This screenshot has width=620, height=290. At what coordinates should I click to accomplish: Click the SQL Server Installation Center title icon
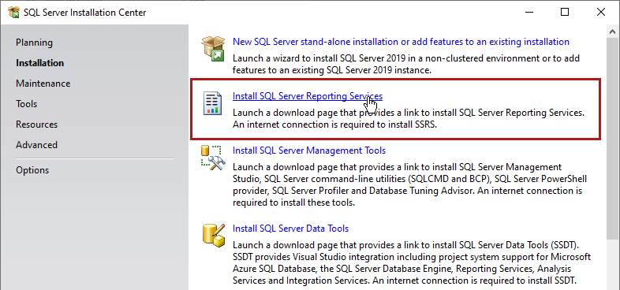(14, 13)
